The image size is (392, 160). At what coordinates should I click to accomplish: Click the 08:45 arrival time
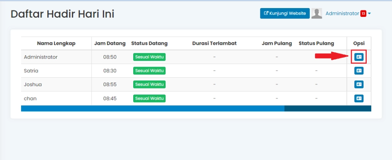coord(110,98)
